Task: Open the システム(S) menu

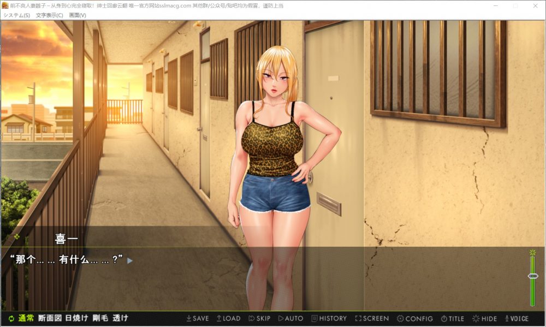Action: 16,15
